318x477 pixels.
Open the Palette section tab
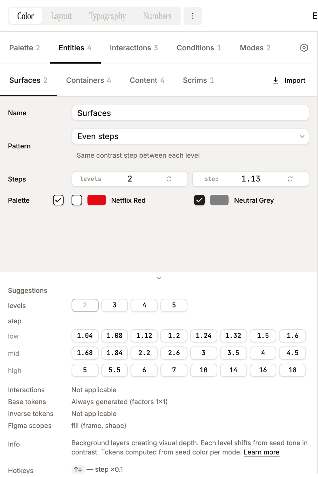click(25, 48)
